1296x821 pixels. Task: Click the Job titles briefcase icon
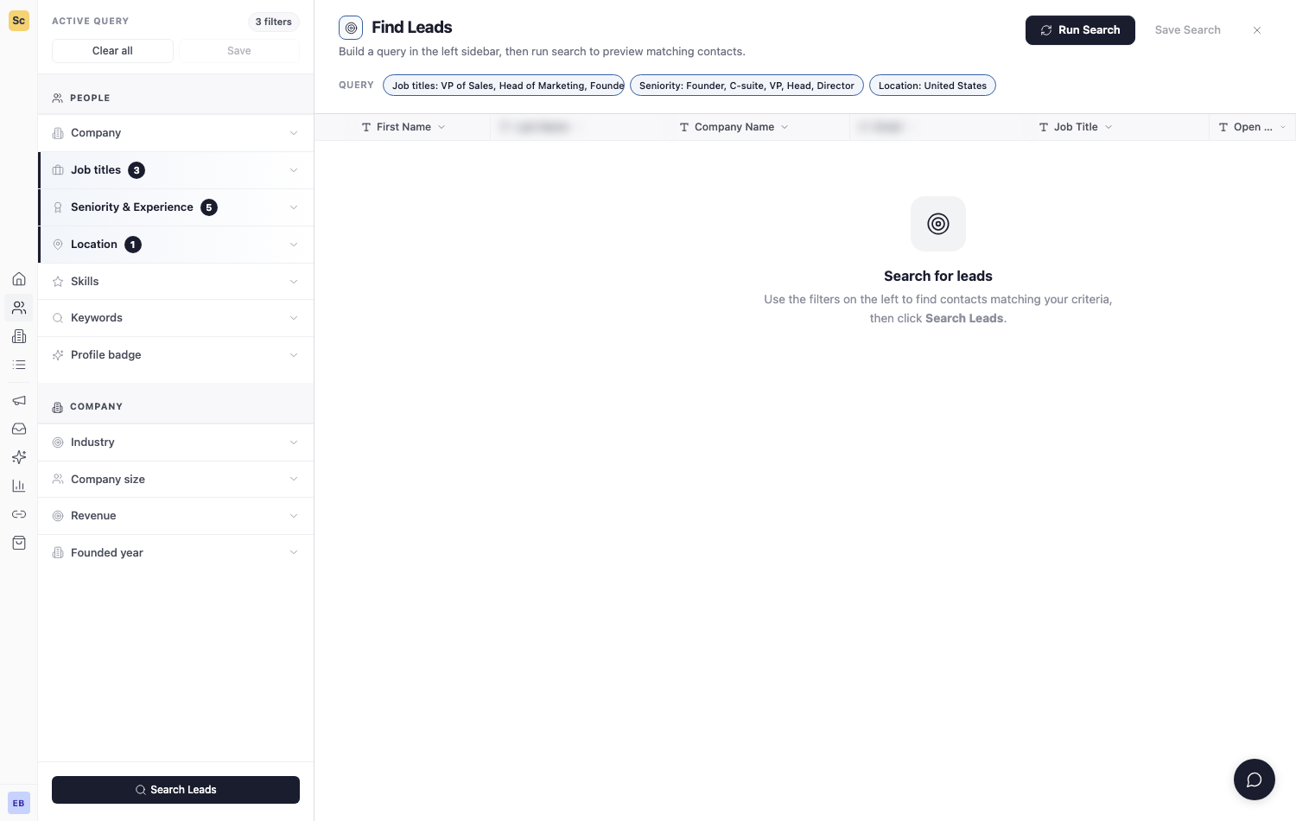click(x=58, y=170)
